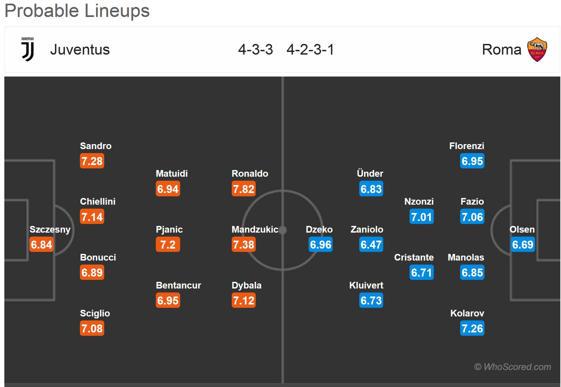Open Mandzukic's player name
Image resolution: width=561 pixels, height=387 pixels.
[x=255, y=229]
